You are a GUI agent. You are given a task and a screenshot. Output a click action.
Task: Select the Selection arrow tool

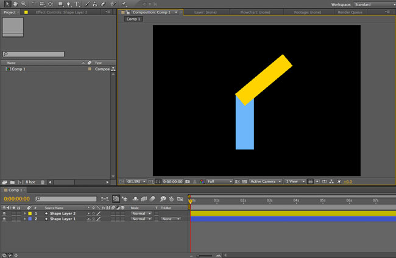coord(7,4)
